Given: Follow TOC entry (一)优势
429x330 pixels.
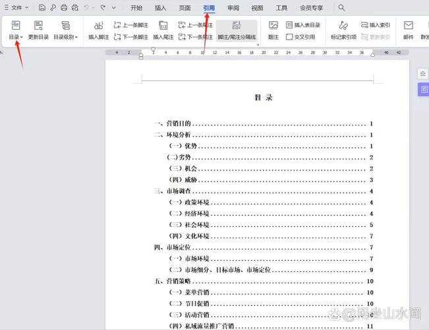Looking at the screenshot, I should 271,146.
